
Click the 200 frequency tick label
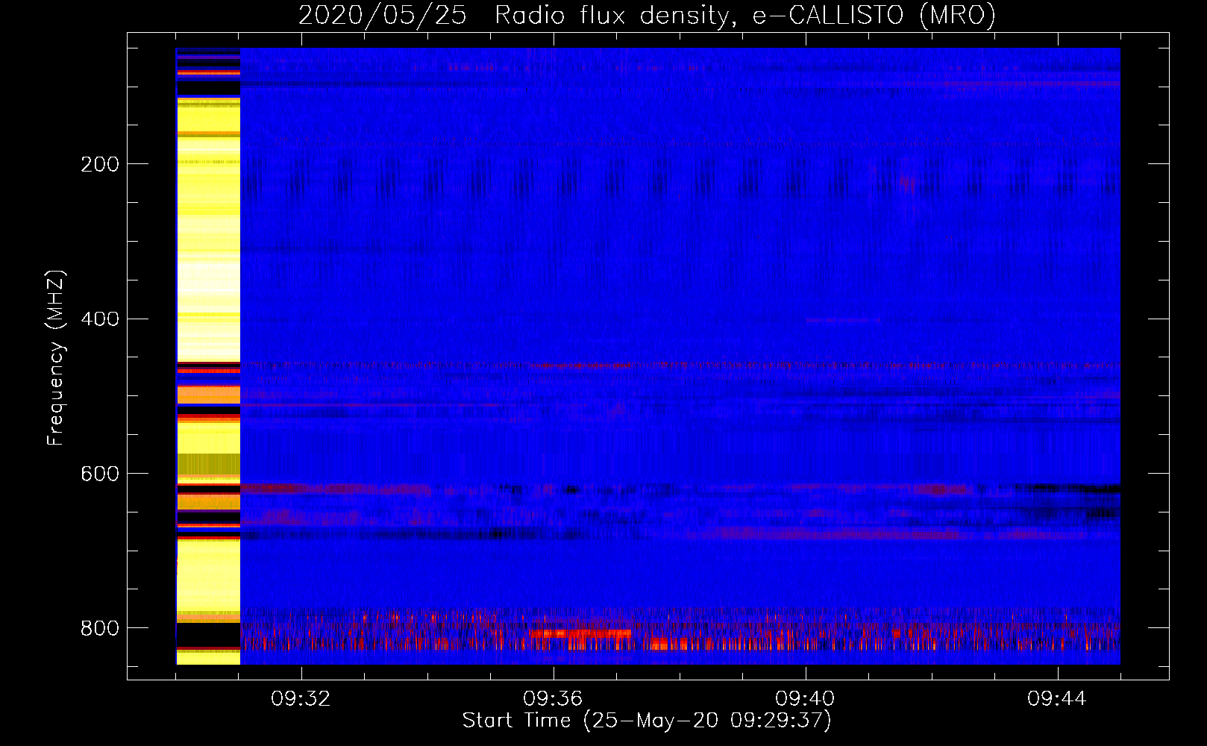100,164
